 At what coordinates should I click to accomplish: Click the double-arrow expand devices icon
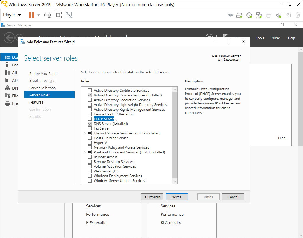click(230, 15)
